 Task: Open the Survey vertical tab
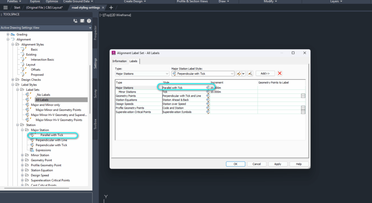click(95, 94)
